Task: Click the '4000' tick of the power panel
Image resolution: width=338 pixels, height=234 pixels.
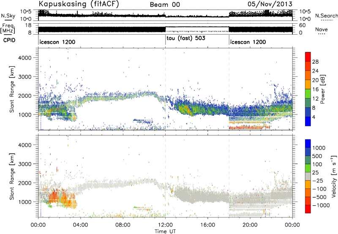Action: (25, 58)
